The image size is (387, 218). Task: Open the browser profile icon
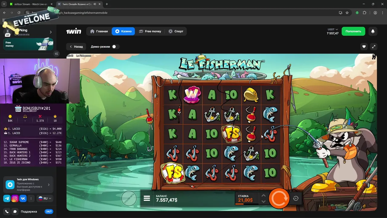[375, 13]
